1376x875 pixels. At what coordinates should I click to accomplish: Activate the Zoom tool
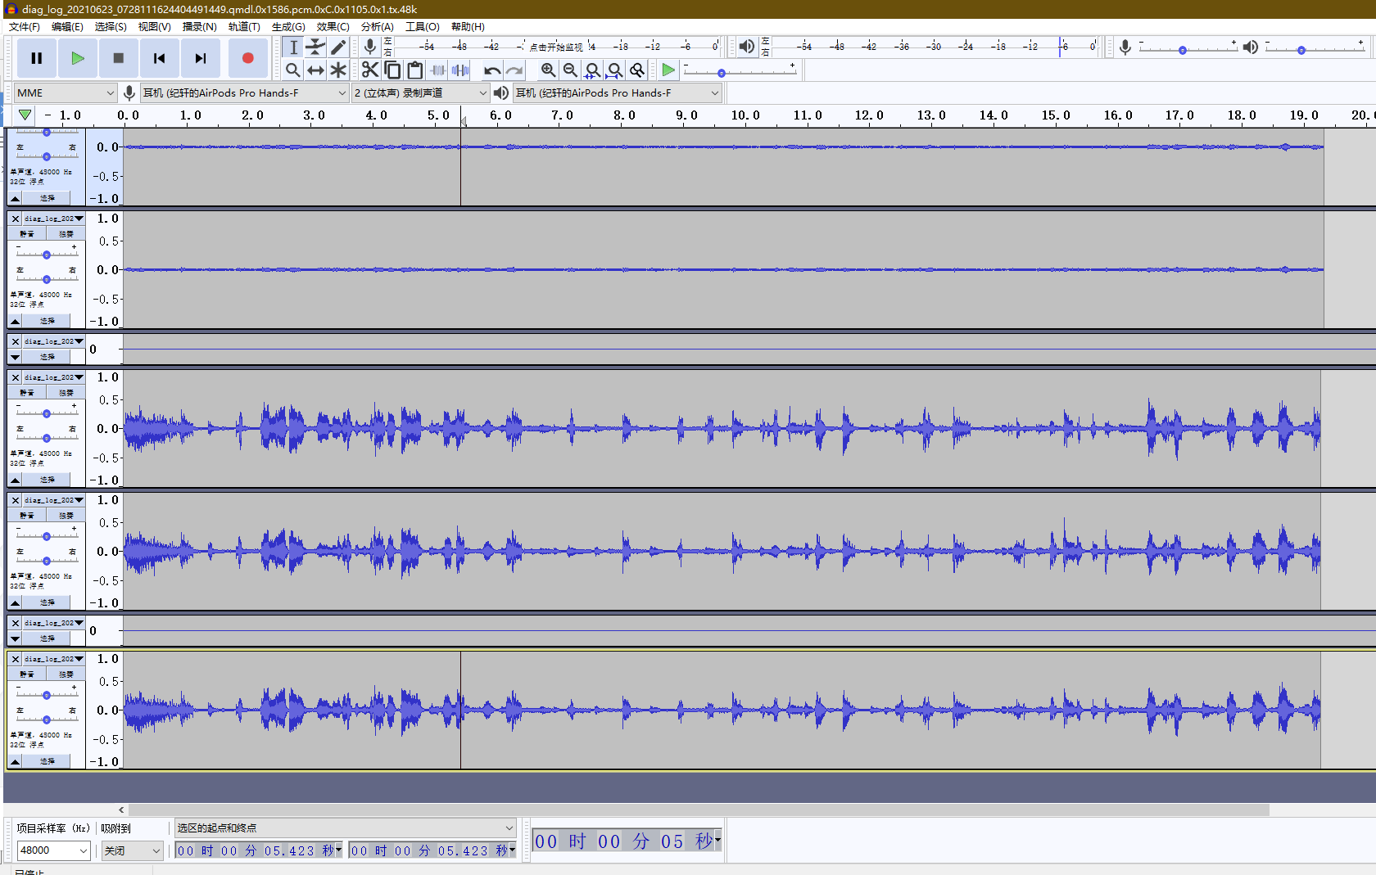tap(293, 70)
